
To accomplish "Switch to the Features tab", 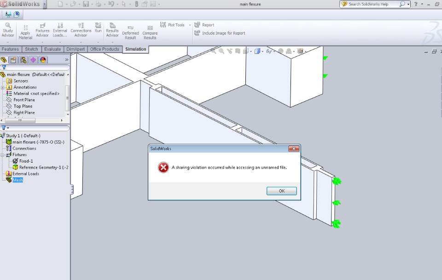I will tap(11, 49).
